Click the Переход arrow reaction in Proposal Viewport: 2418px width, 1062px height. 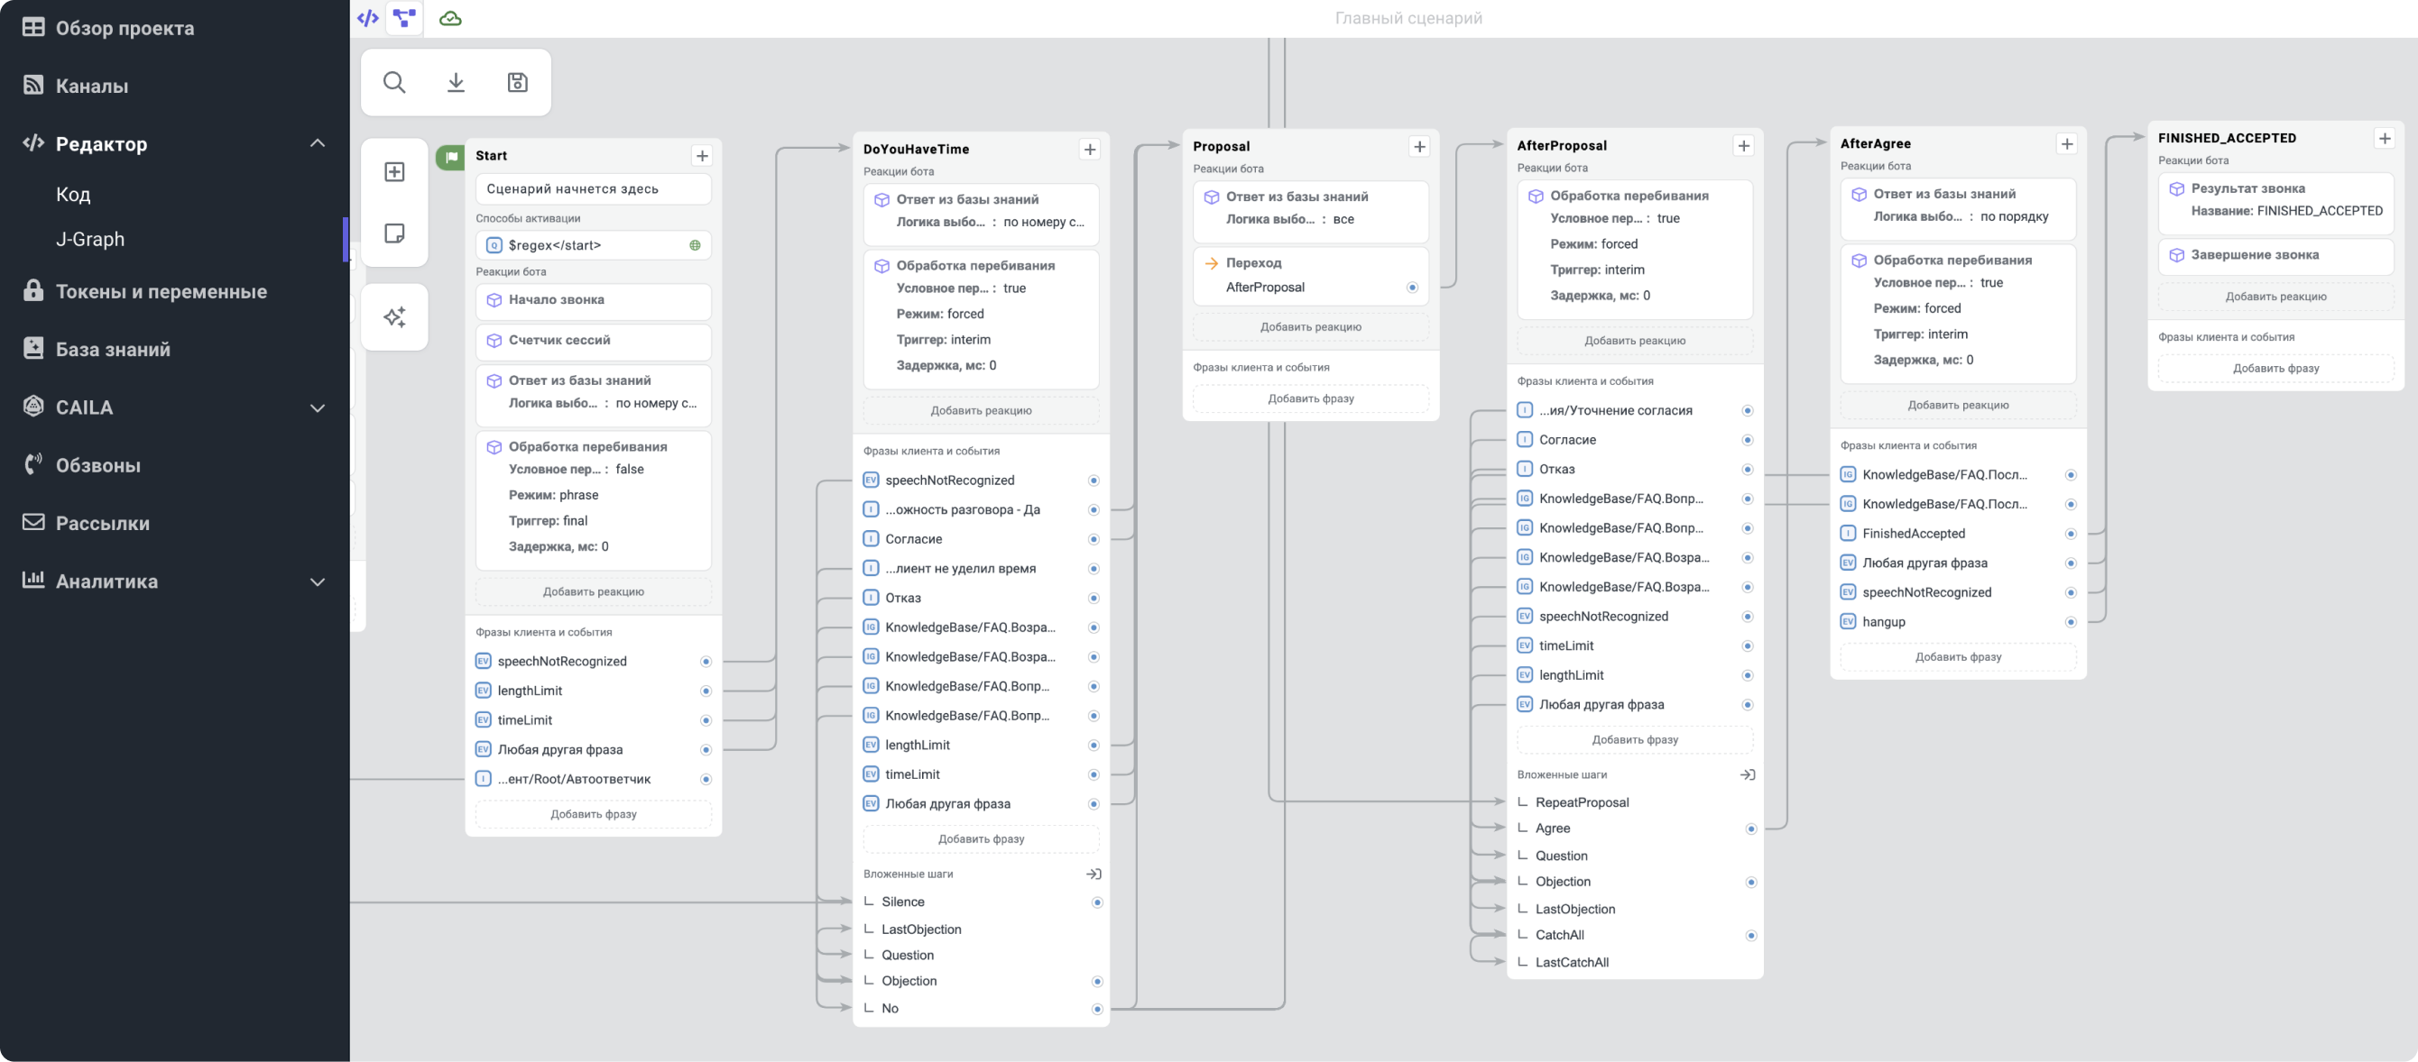1310,275
